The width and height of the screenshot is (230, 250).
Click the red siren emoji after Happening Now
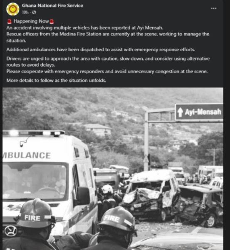(x=52, y=21)
